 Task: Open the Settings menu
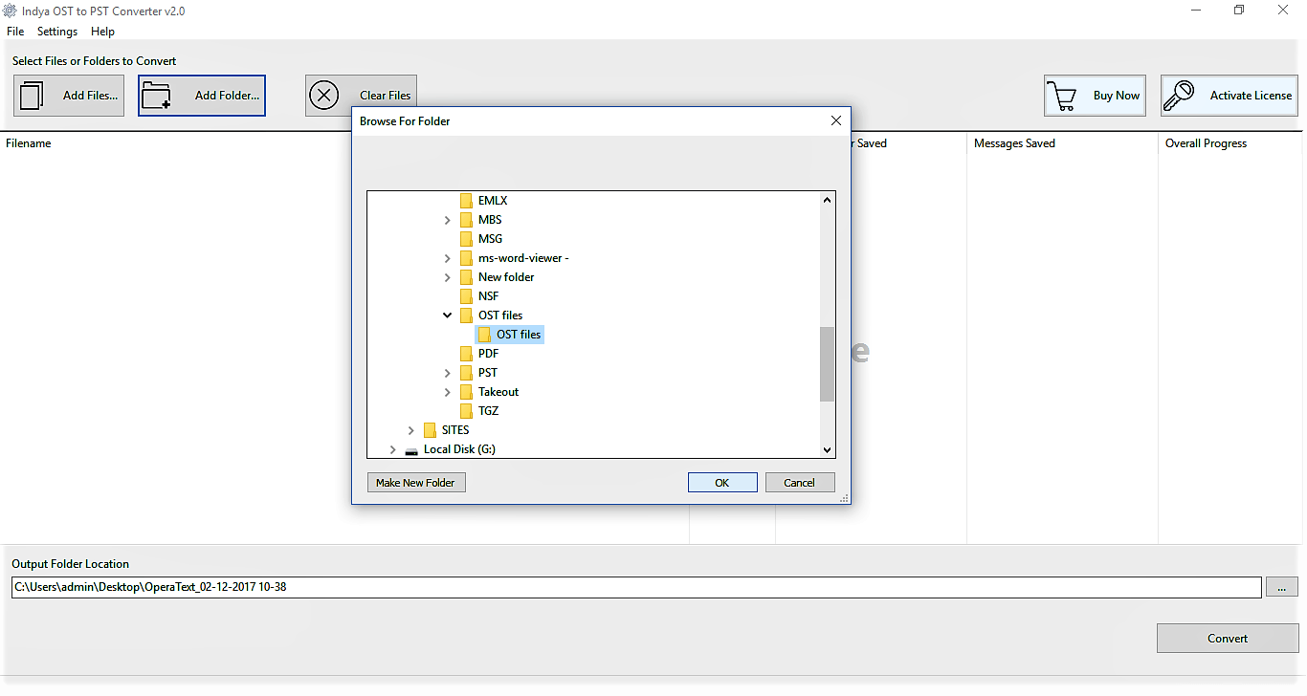point(57,32)
